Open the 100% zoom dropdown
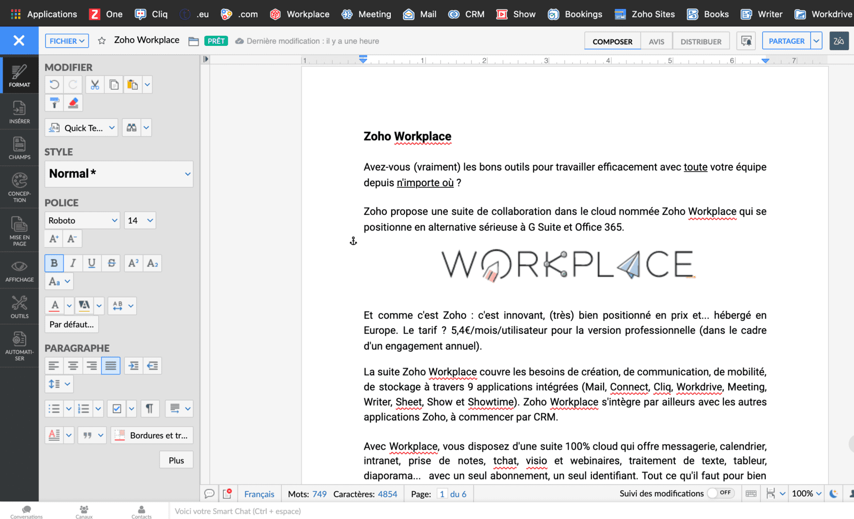The width and height of the screenshot is (854, 519). pyautogui.click(x=806, y=494)
